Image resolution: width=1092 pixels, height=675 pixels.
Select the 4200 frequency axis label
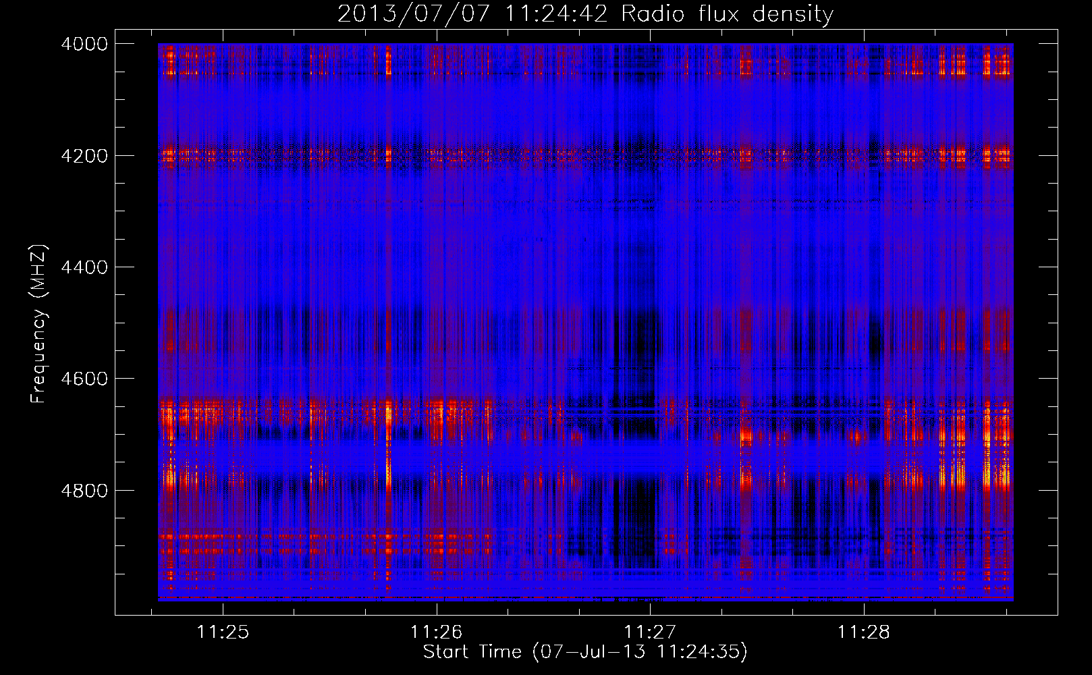click(84, 156)
